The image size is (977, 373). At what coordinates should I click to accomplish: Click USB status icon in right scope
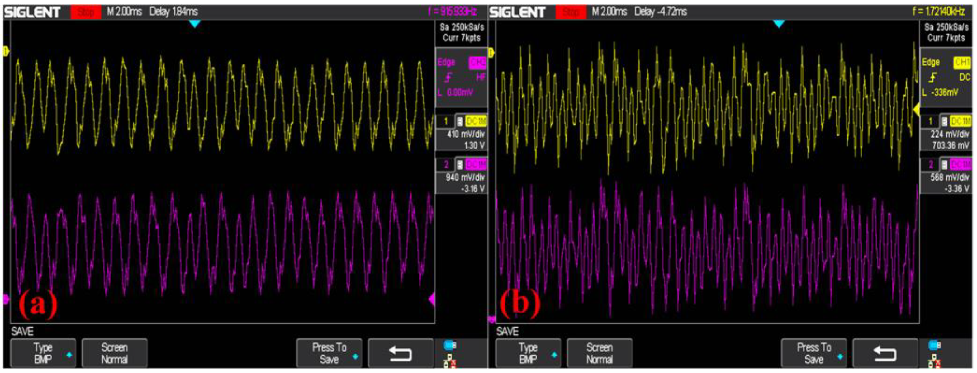coord(934,345)
